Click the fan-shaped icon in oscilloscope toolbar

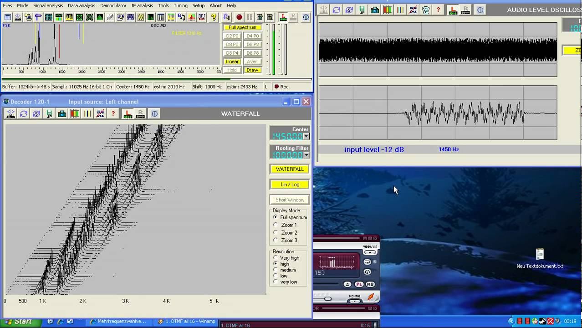426,10
